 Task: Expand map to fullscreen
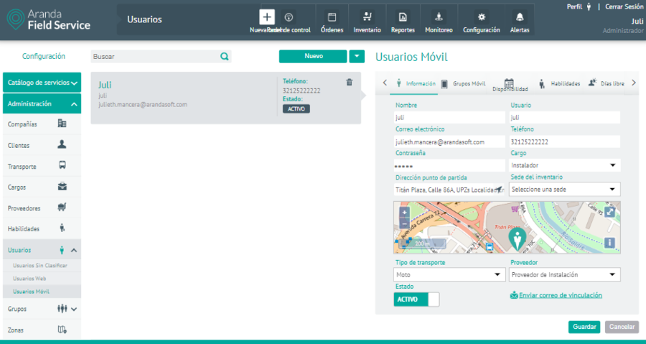click(x=609, y=212)
